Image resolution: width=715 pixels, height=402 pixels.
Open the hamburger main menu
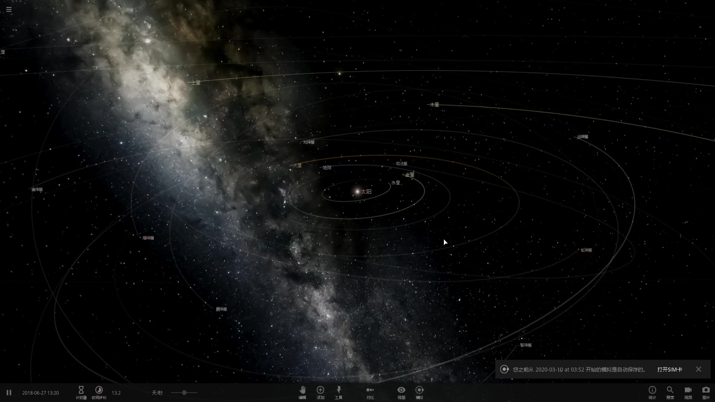coord(9,10)
